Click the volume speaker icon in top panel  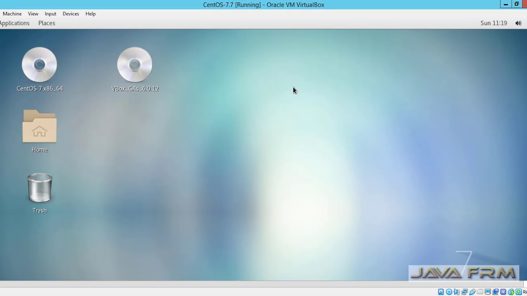(518, 23)
